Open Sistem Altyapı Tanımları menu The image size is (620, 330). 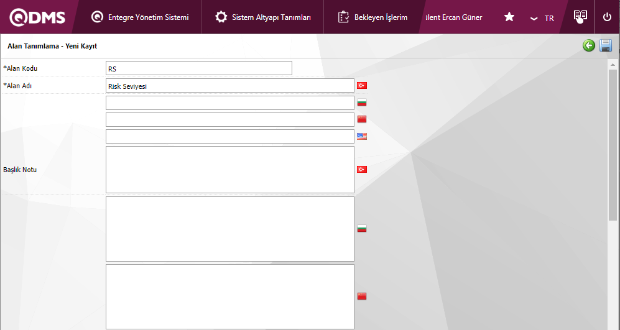263,17
